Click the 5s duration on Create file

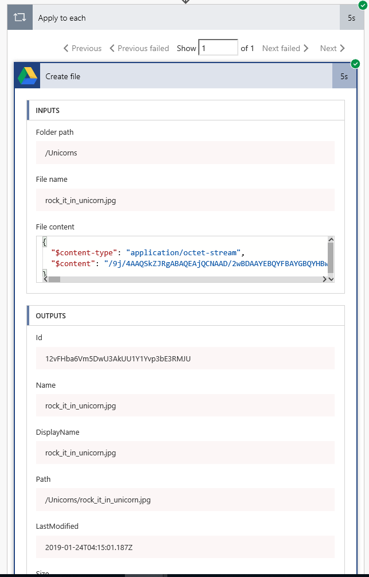tap(344, 76)
